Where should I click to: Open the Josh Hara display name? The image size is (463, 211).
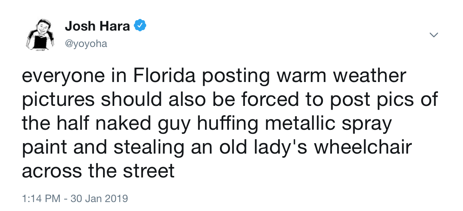coord(97,26)
